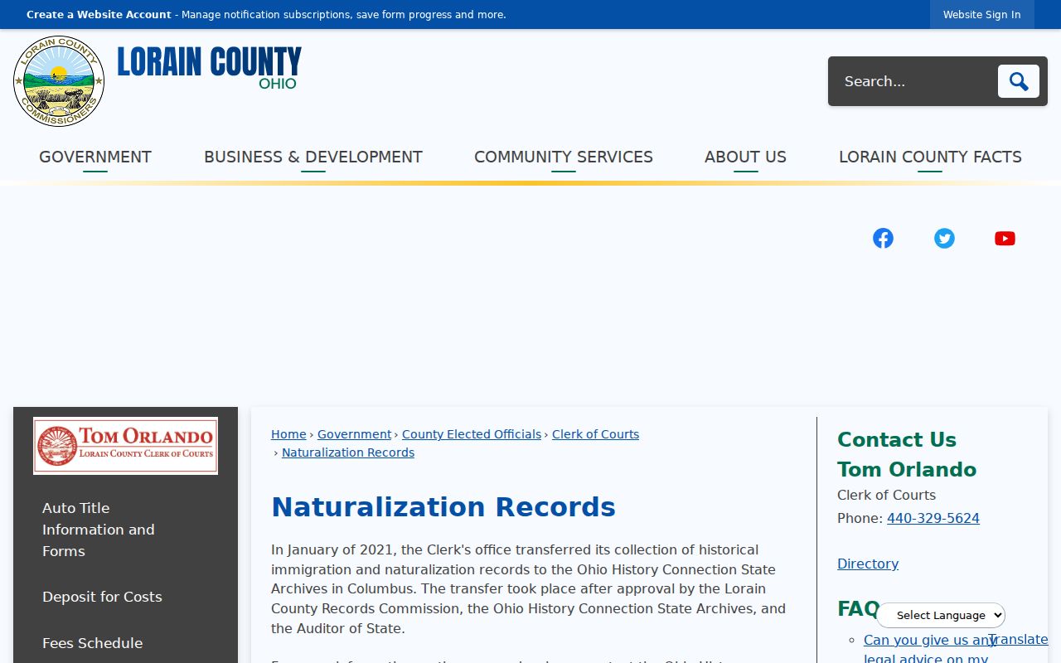Go to Home breadcrumb link
The image size is (1061, 663).
[288, 434]
